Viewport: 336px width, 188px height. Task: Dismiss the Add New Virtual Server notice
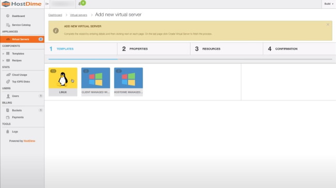(x=328, y=25)
